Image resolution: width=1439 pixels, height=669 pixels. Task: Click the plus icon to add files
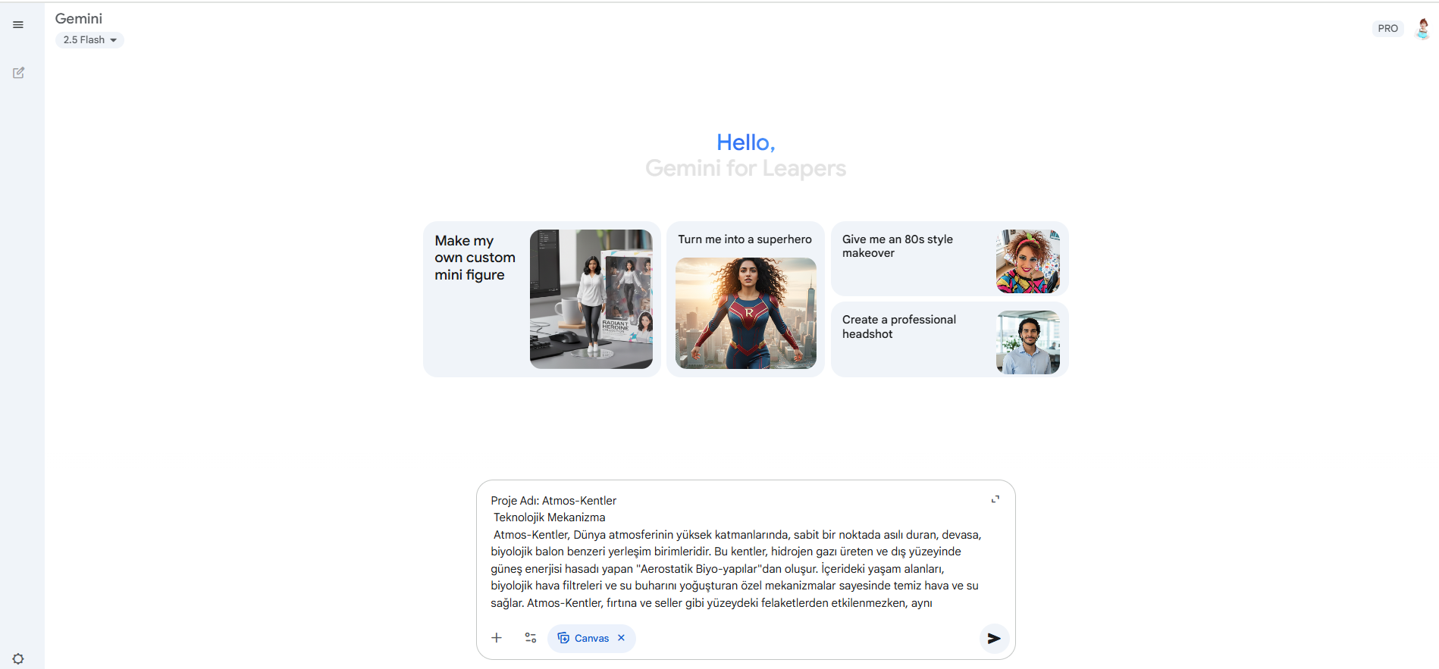pyautogui.click(x=497, y=638)
